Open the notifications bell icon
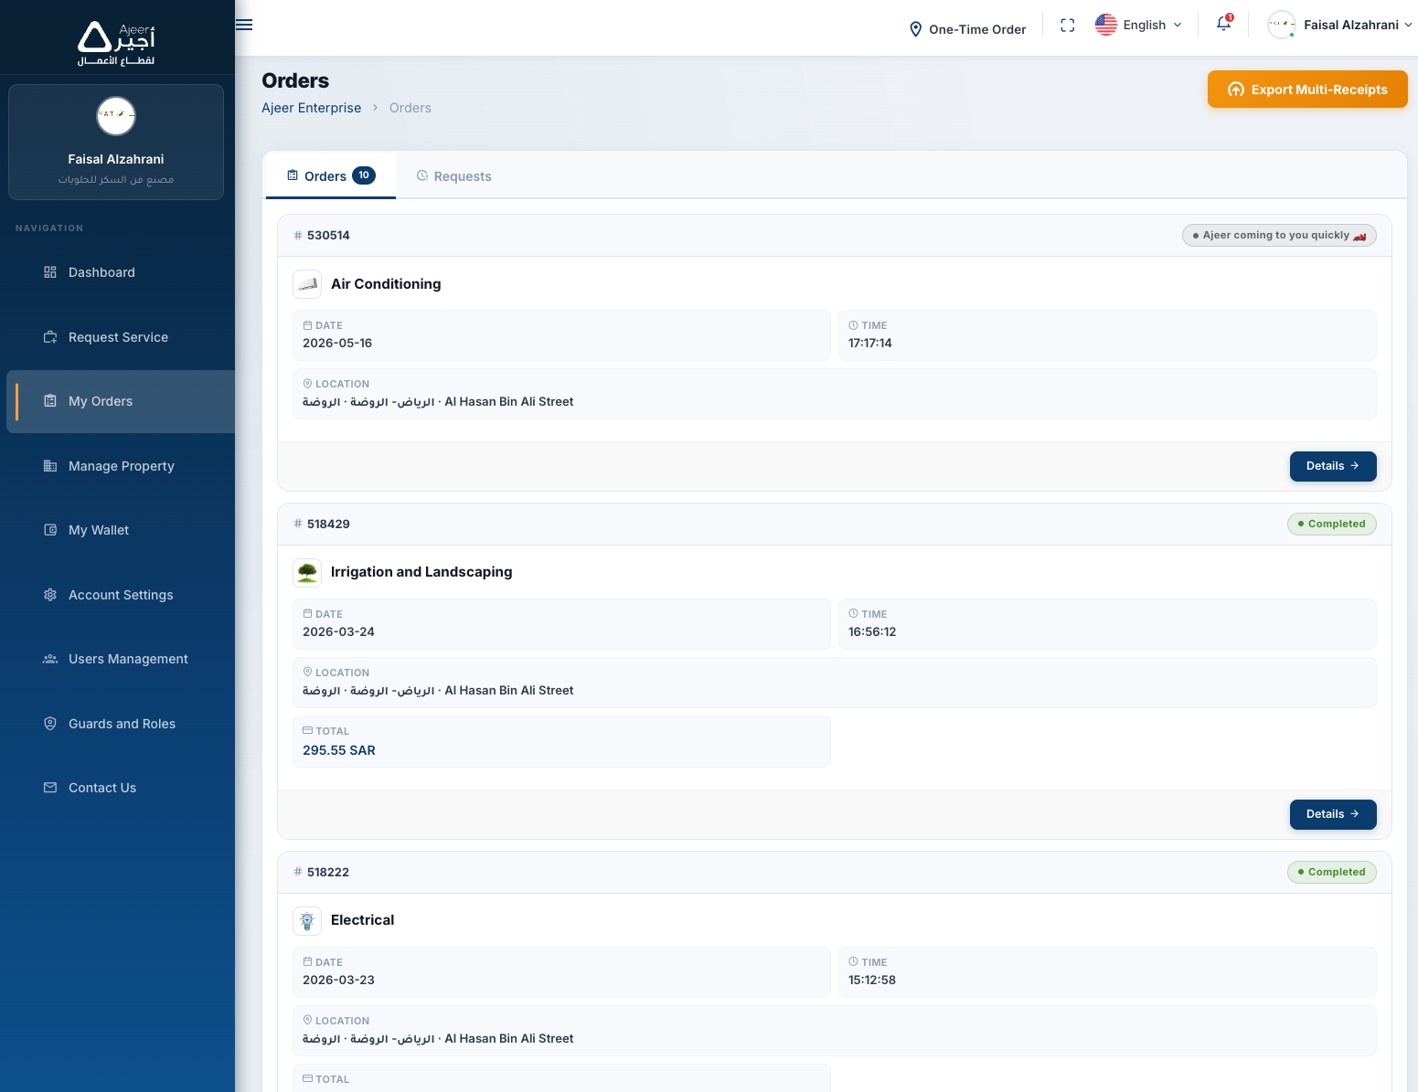1418x1092 pixels. pyautogui.click(x=1224, y=24)
